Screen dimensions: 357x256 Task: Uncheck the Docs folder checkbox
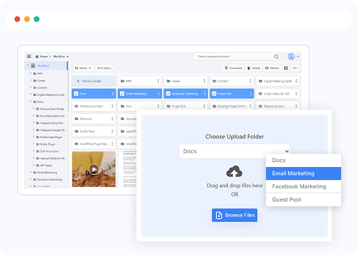click(76, 94)
